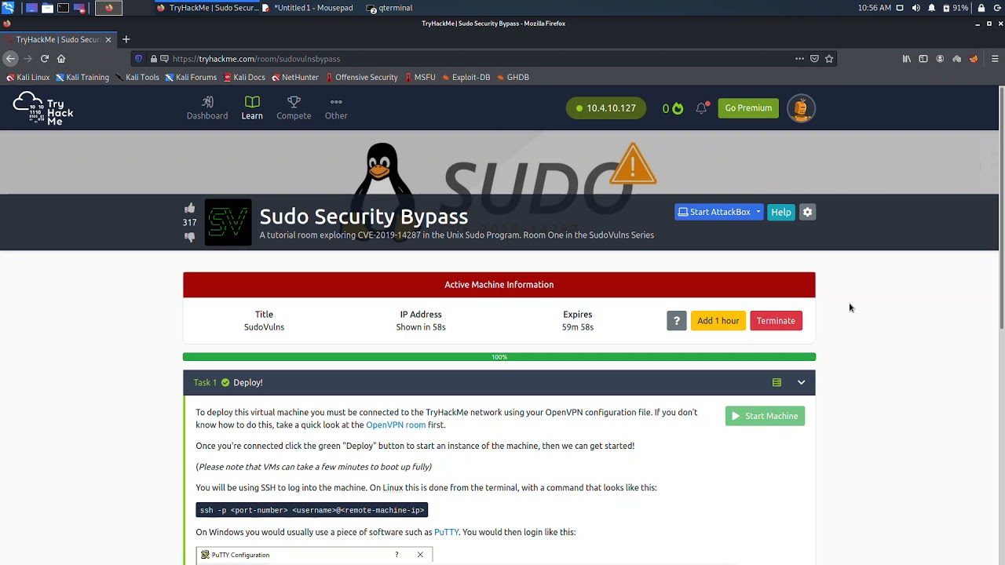Open the Kali Tools bookmark

point(137,77)
